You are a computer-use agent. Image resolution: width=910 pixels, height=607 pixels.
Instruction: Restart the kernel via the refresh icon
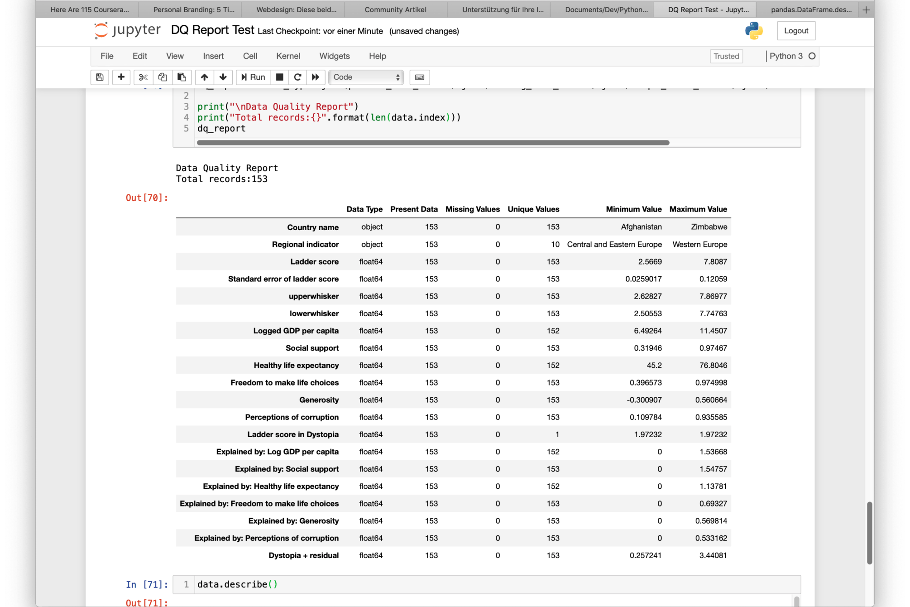tap(297, 77)
